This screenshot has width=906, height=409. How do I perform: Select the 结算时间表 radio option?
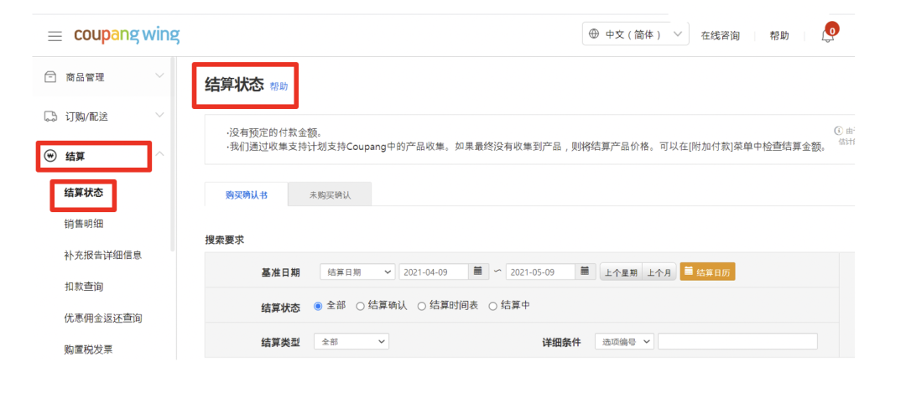(x=421, y=306)
